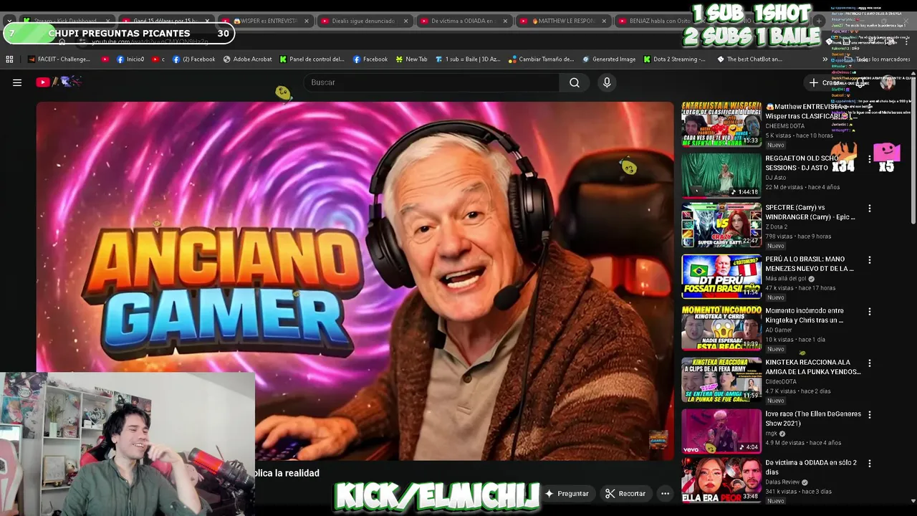
Task: Open the account avatar menu
Action: click(x=888, y=82)
